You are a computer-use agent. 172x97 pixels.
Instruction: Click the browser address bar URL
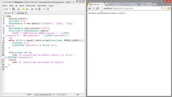click(x=118, y=8)
